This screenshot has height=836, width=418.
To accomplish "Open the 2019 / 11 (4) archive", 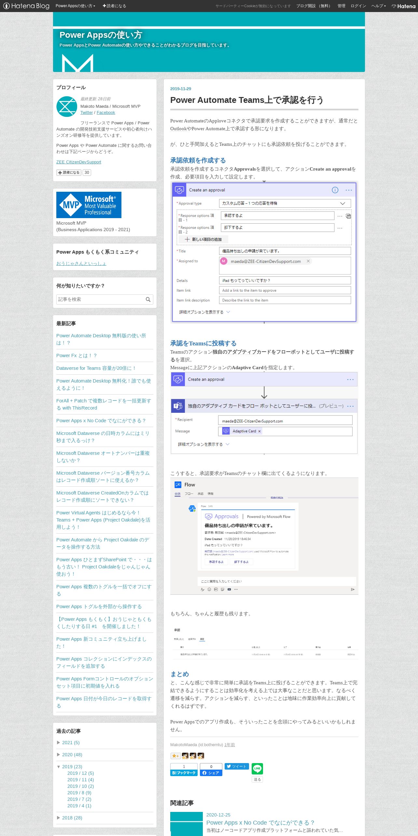I will coord(80,780).
